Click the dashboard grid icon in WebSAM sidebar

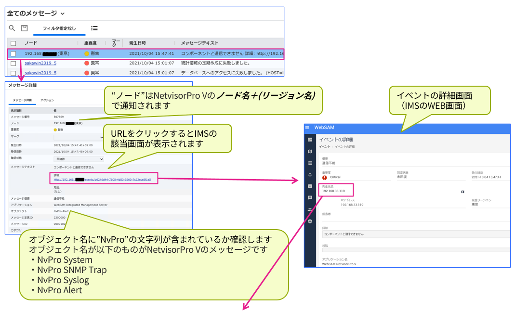310,140
